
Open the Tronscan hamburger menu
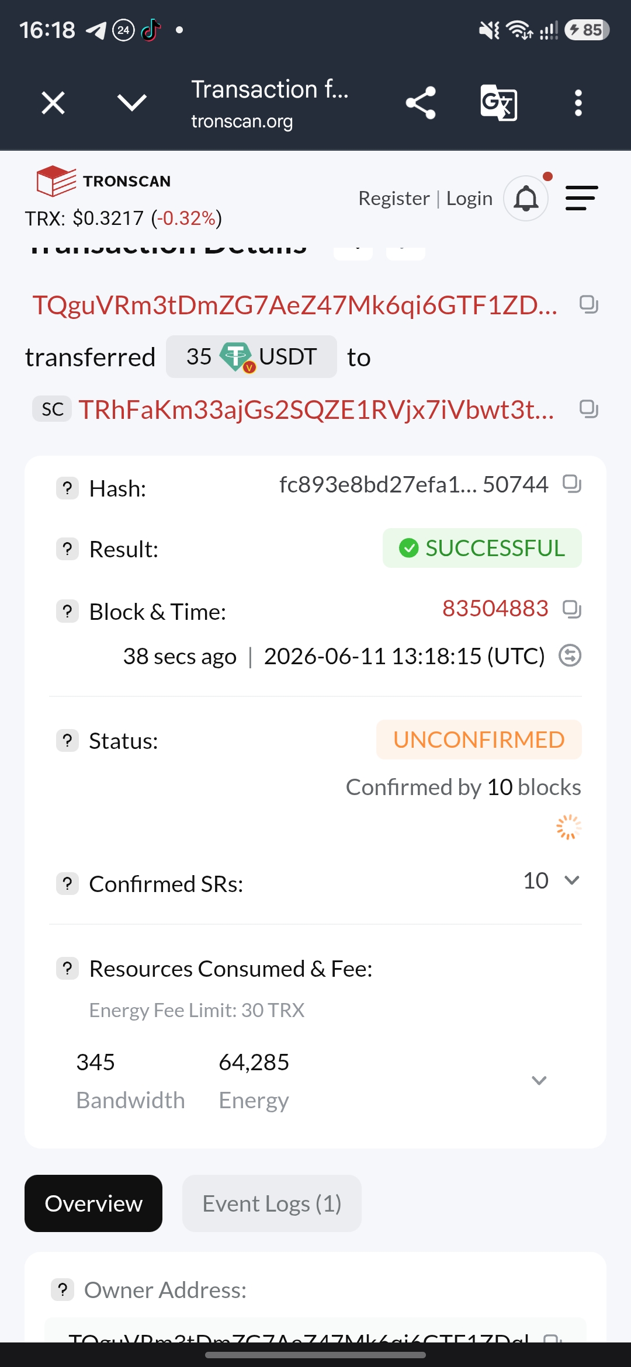pos(581,199)
